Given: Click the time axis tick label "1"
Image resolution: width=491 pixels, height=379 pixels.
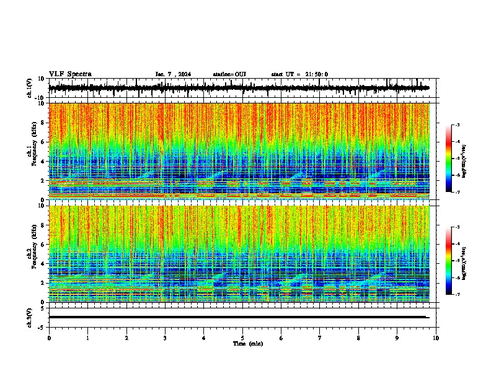Looking at the screenshot, I should pos(87,338).
